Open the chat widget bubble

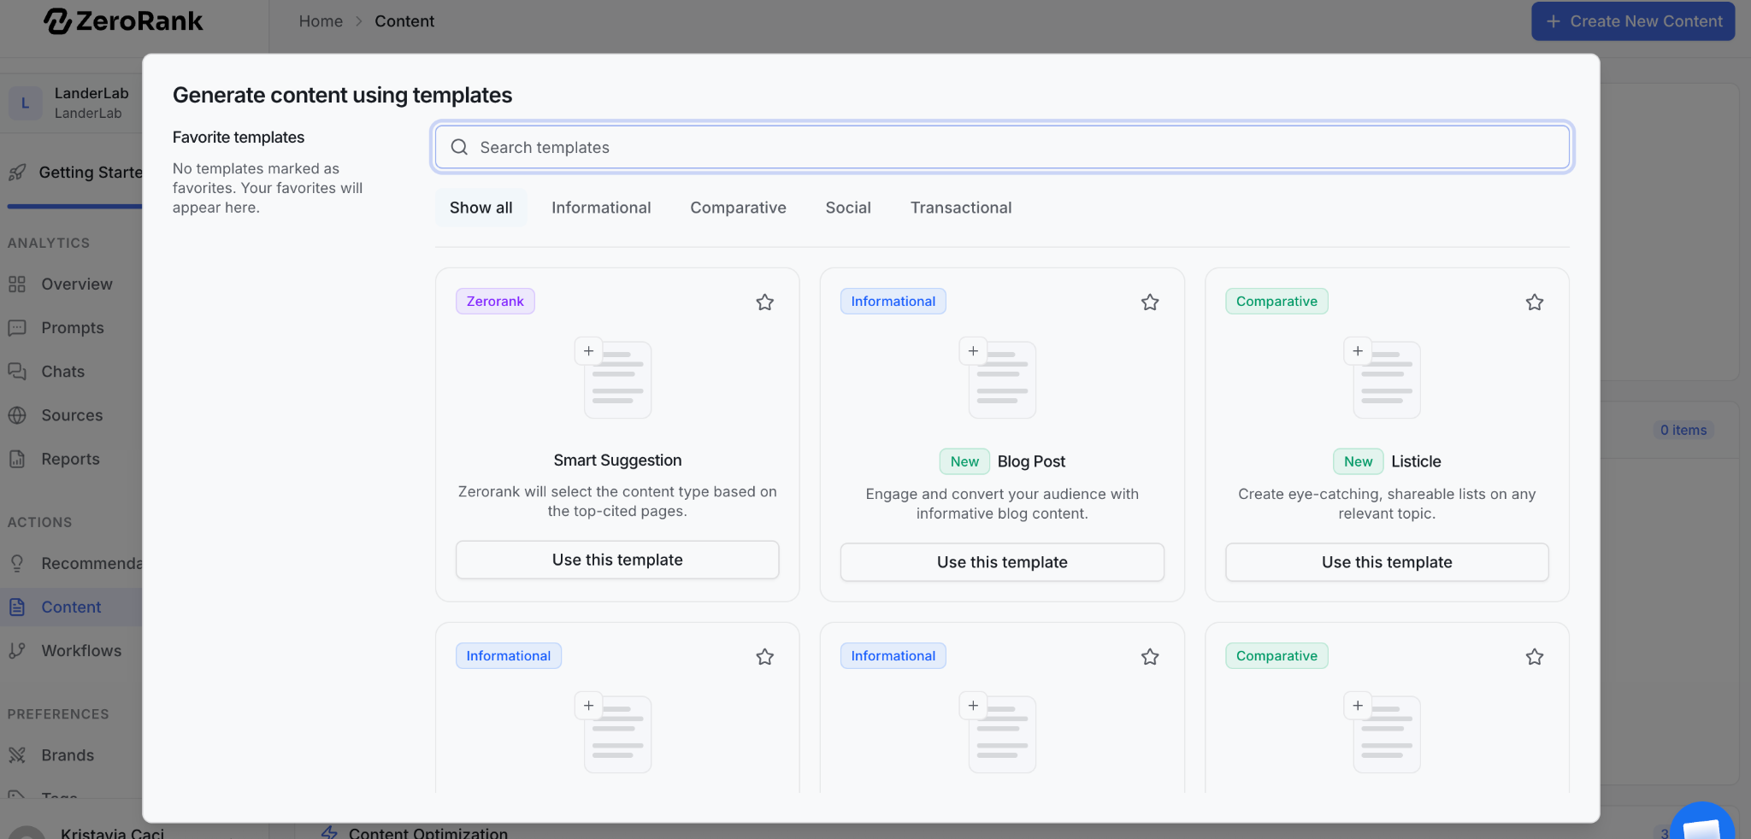(1702, 822)
